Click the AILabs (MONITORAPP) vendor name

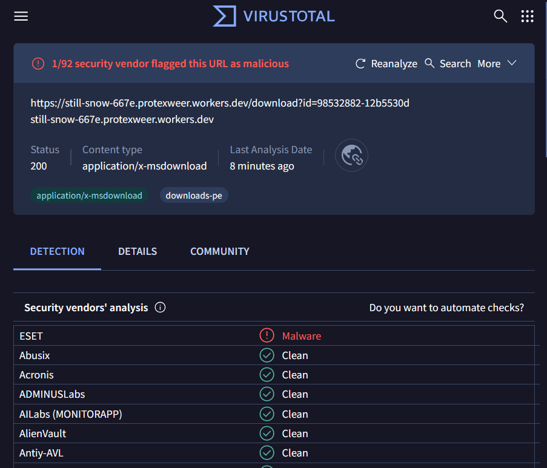coord(70,414)
